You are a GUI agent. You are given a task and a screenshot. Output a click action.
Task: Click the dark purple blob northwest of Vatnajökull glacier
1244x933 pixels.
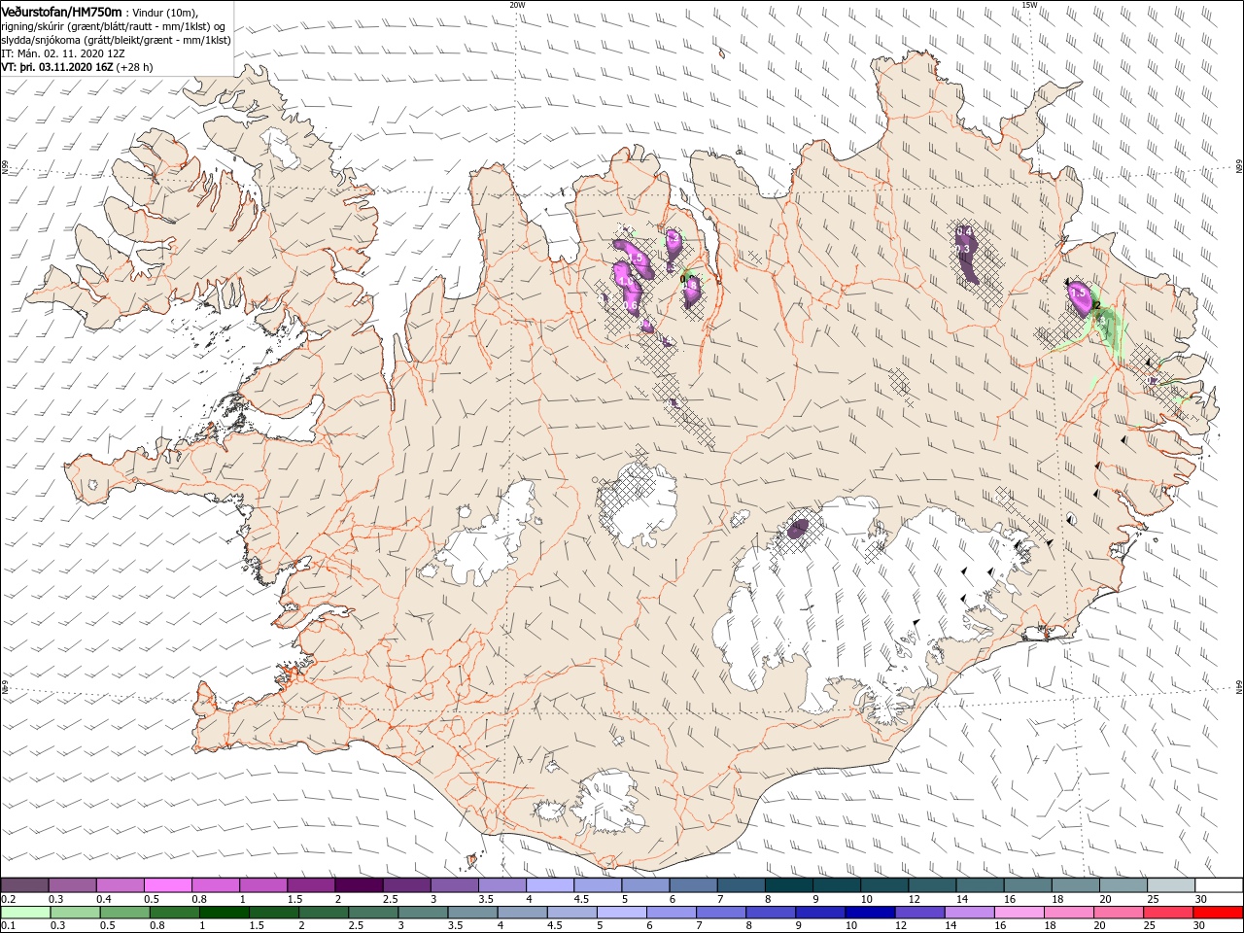coord(797,528)
